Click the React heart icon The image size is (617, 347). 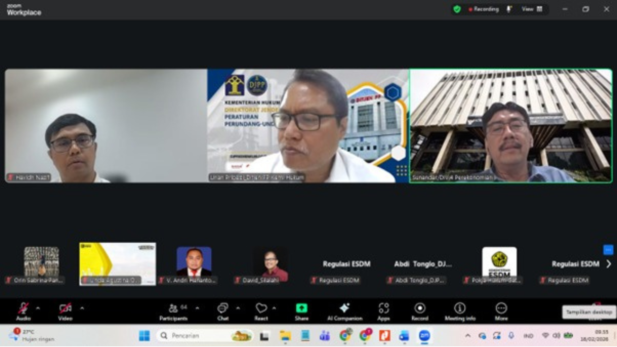tap(261, 308)
